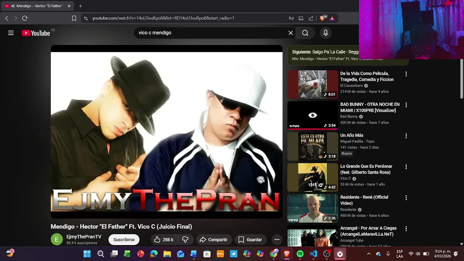Open a new browser tab
The height and width of the screenshot is (261, 464).
coord(80,6)
